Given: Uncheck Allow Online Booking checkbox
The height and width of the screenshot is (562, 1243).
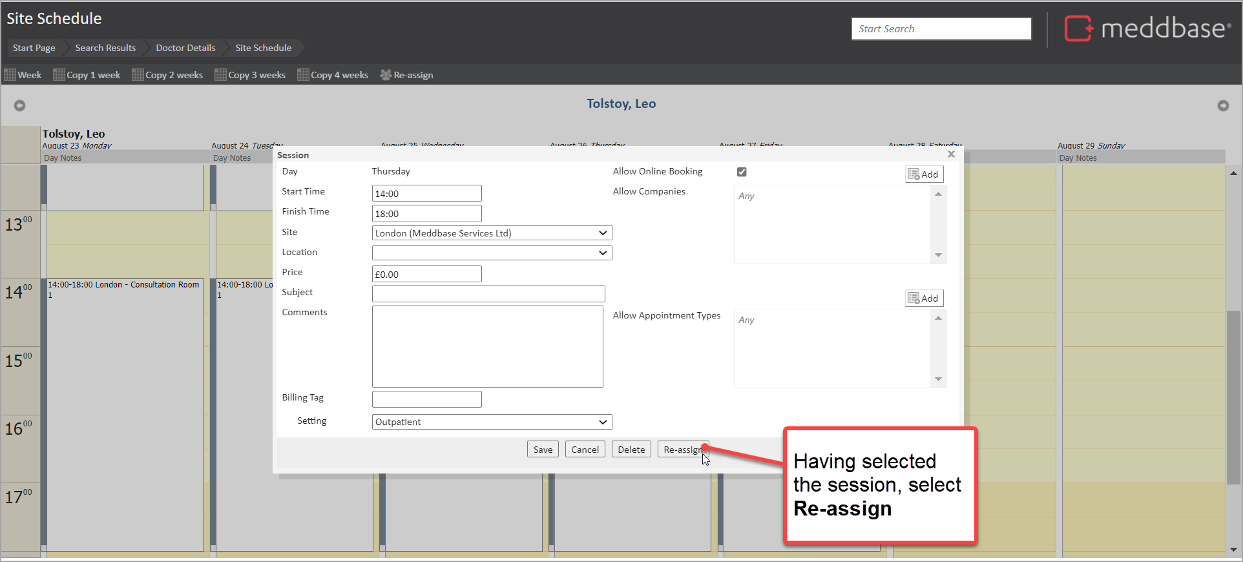Looking at the screenshot, I should [x=742, y=172].
